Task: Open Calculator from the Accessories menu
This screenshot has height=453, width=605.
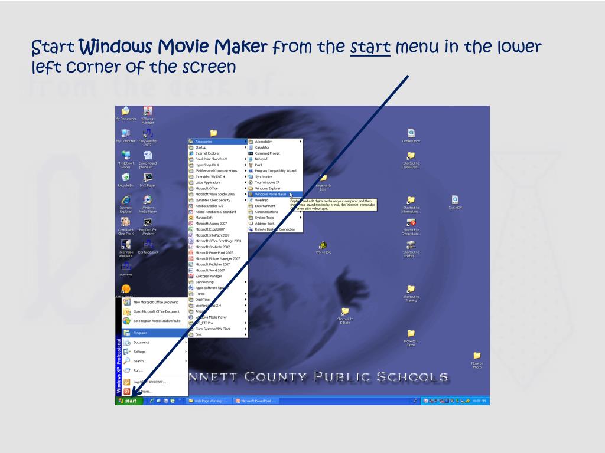Action: (275, 147)
